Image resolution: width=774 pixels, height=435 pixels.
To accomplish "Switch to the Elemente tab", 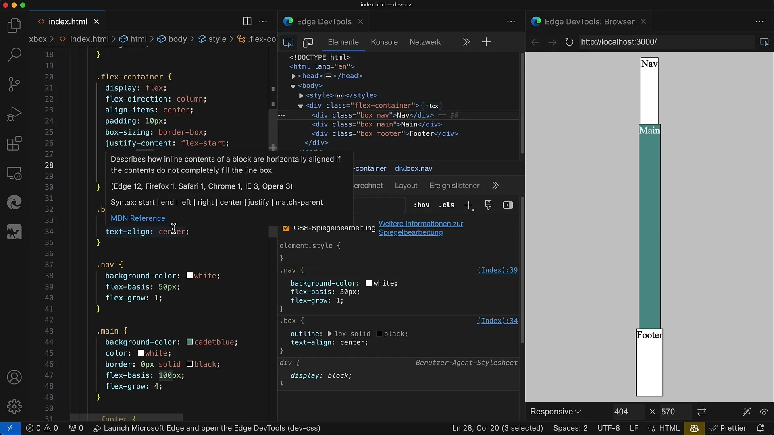I will [x=343, y=42].
